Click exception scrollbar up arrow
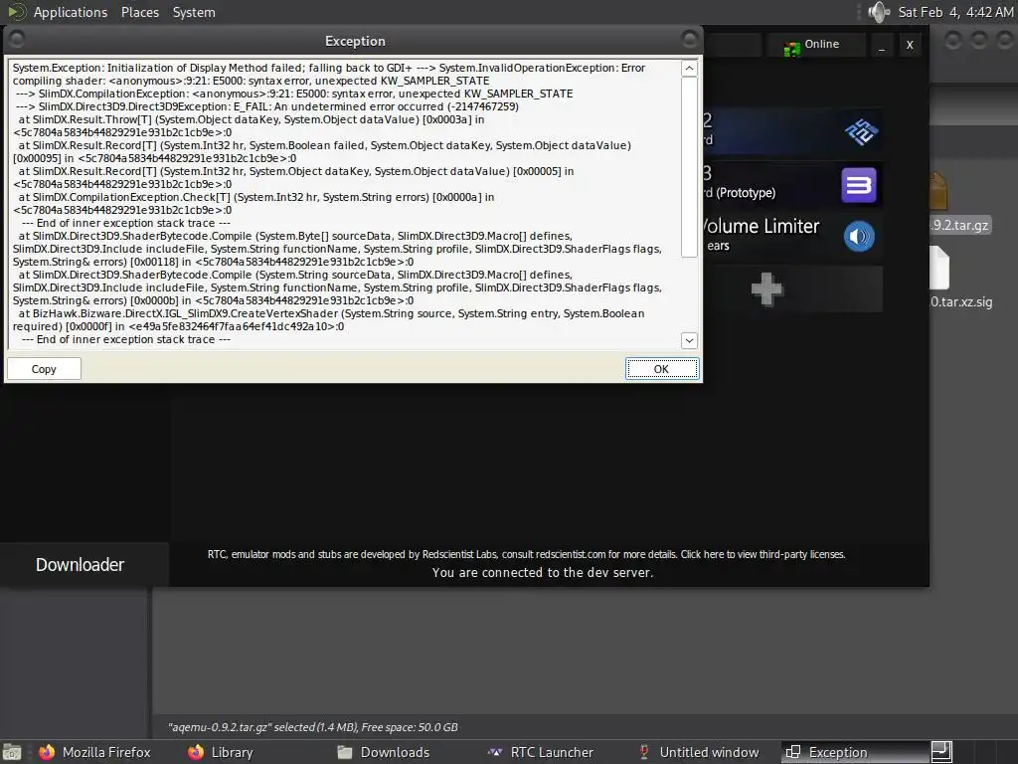 pyautogui.click(x=690, y=69)
